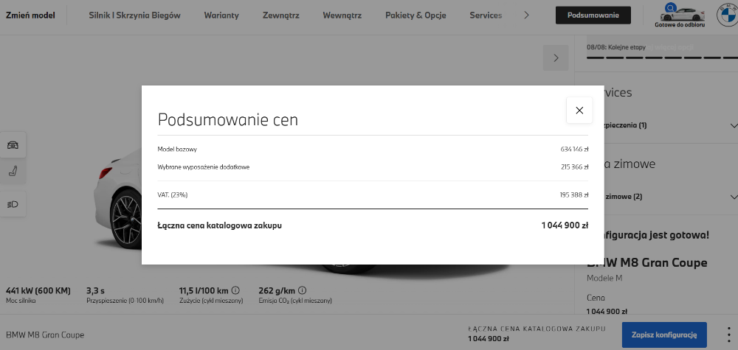This screenshot has height=350, width=738.
Task: Open the Zewnątrz tab
Action: pyautogui.click(x=280, y=15)
